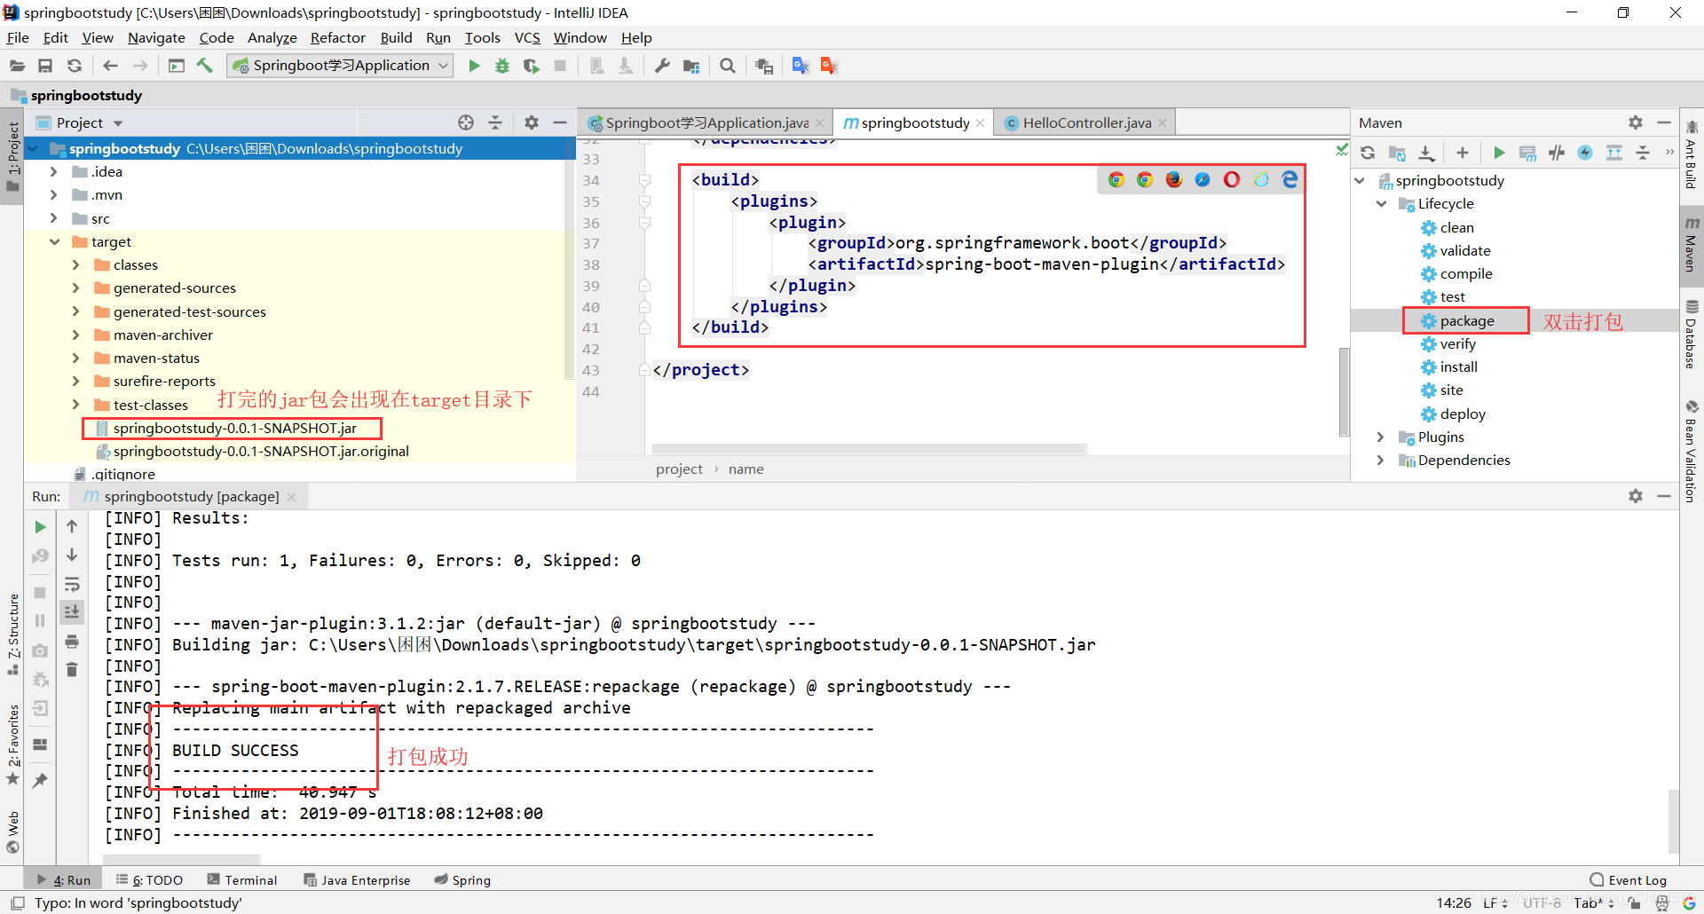Click Download Sources icon in Maven panel
The height and width of the screenshot is (914, 1704).
click(1426, 153)
